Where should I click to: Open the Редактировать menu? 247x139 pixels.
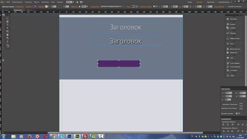click(17, 2)
